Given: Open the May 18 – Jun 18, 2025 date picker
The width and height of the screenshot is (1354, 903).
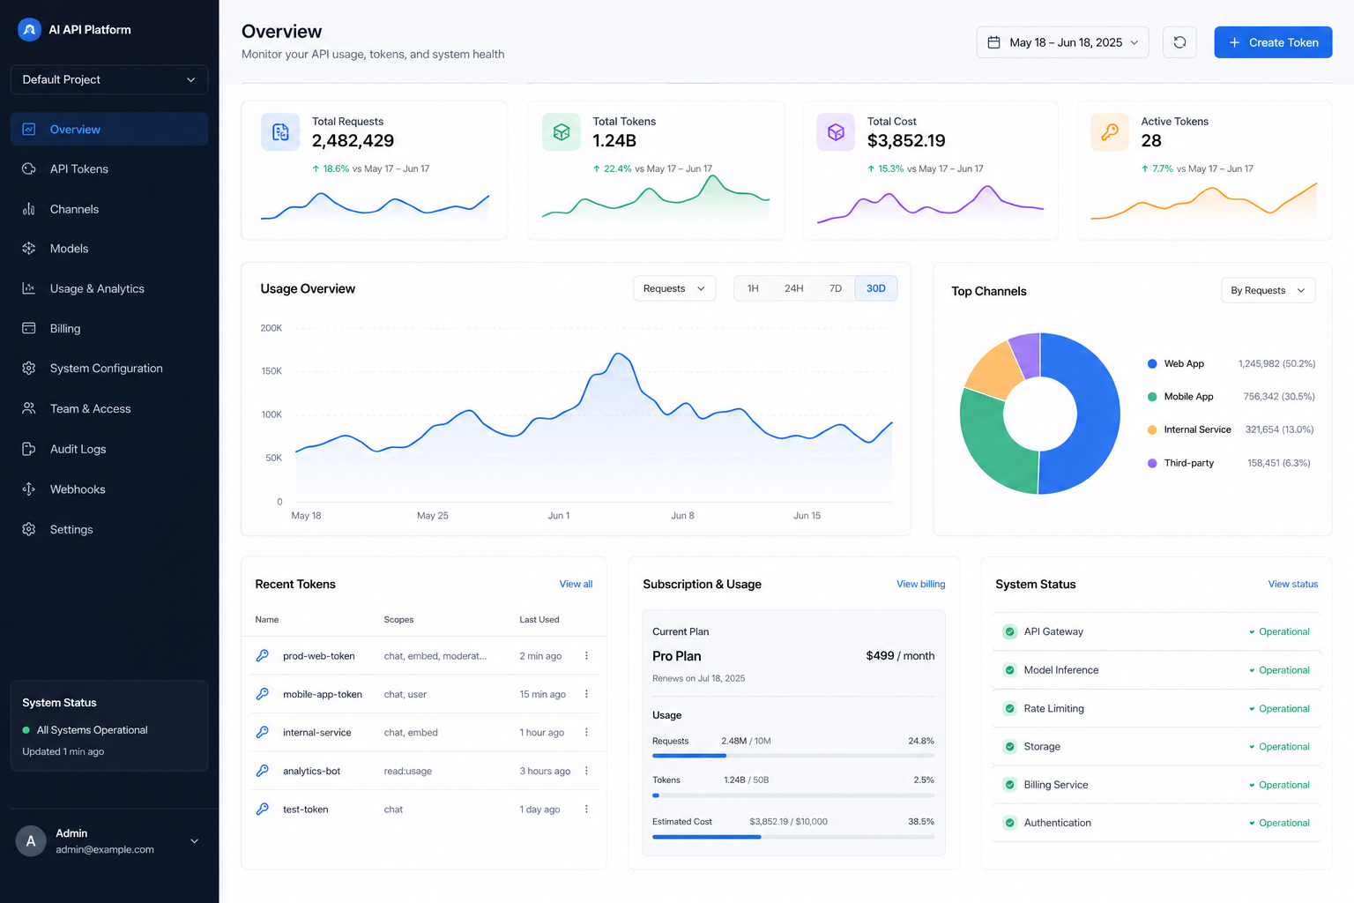Looking at the screenshot, I should coord(1062,42).
